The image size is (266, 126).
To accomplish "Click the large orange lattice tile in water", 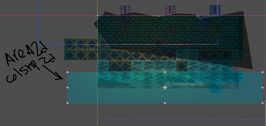I will [120, 66].
